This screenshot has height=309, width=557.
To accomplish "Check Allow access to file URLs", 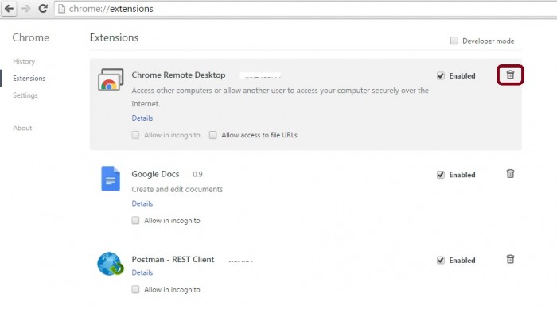I will coord(212,135).
